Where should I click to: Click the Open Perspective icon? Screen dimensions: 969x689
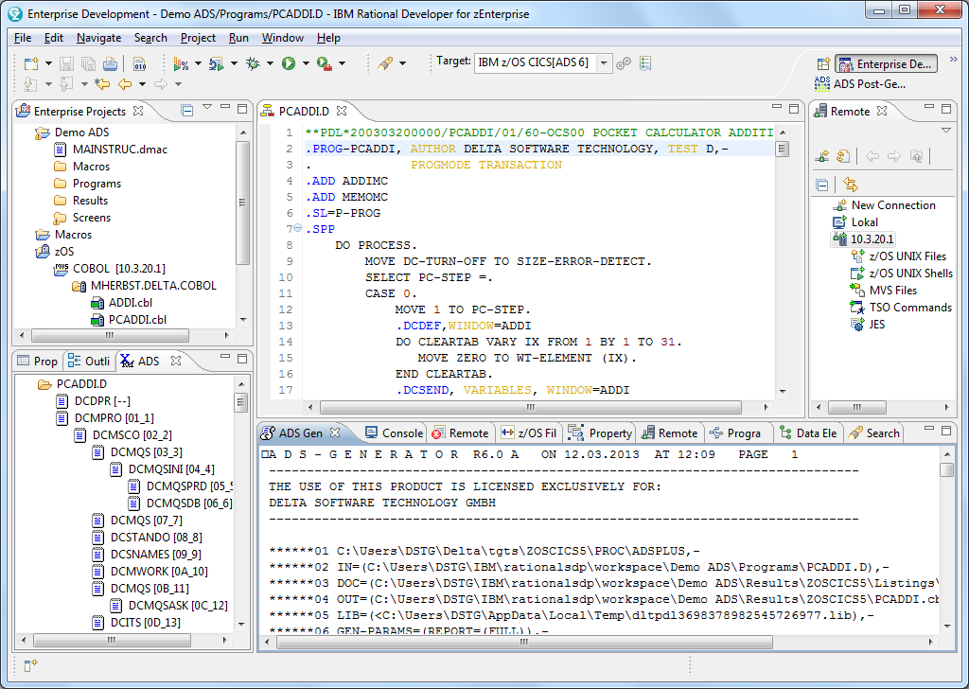(x=823, y=63)
